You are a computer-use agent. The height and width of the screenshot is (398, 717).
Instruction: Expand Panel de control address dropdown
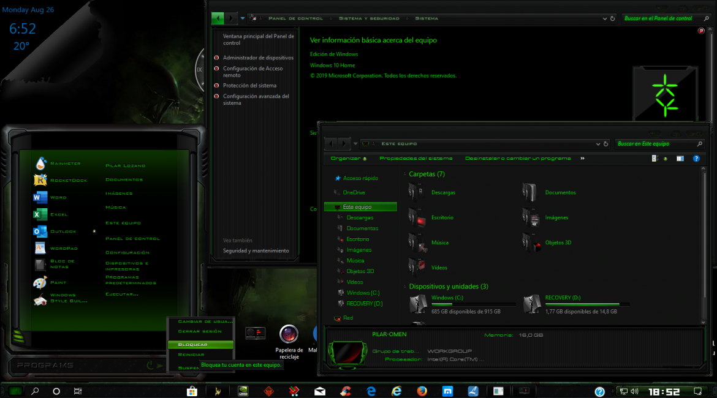tap(604, 19)
